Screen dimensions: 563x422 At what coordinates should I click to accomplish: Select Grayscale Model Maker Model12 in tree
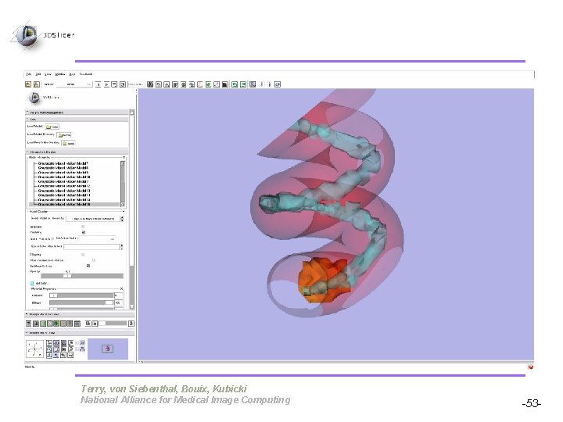[64, 186]
